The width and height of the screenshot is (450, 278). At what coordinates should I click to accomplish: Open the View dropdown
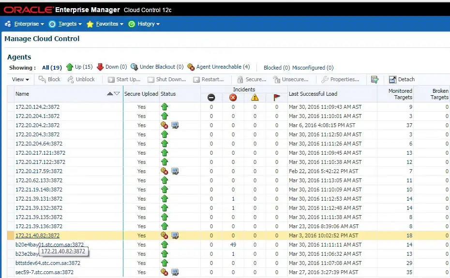(x=20, y=79)
